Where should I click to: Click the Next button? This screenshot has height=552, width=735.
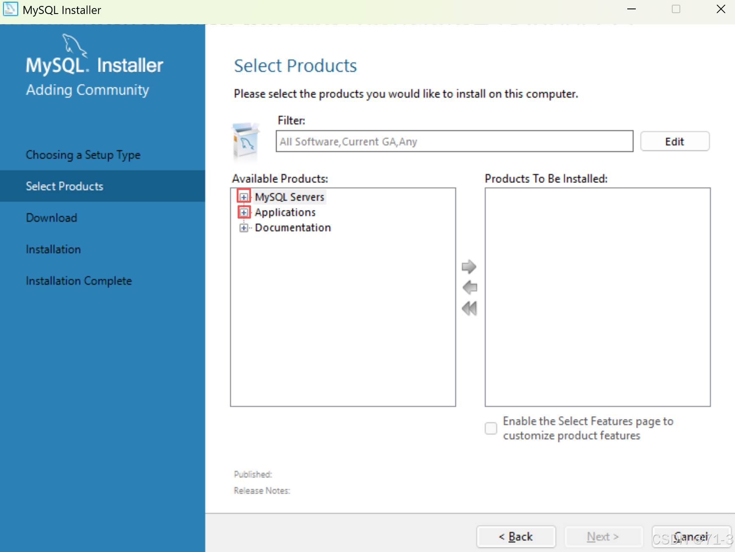(603, 536)
